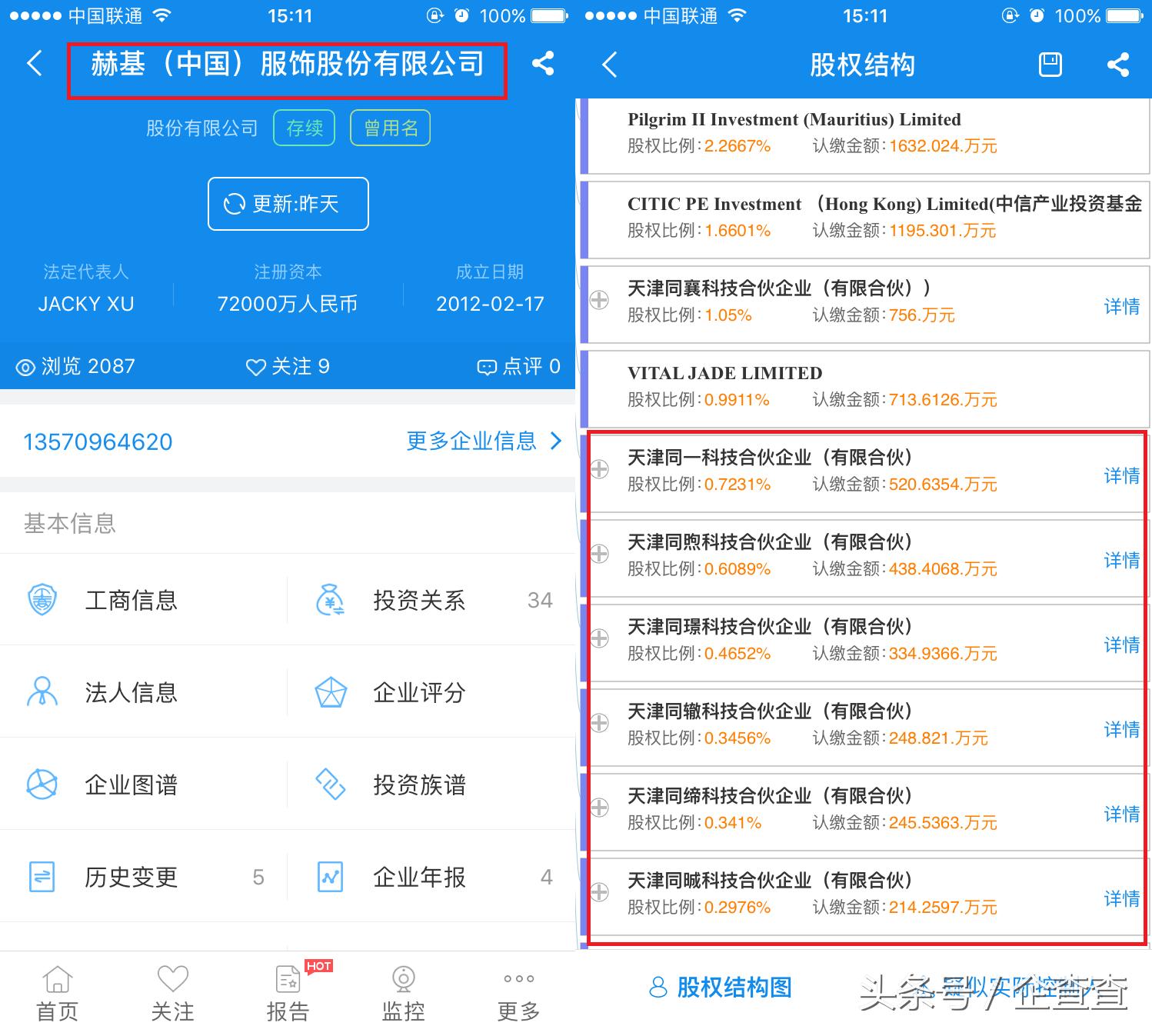
Task: Save 股权结构 using the bookmark icon
Action: pos(1050,65)
